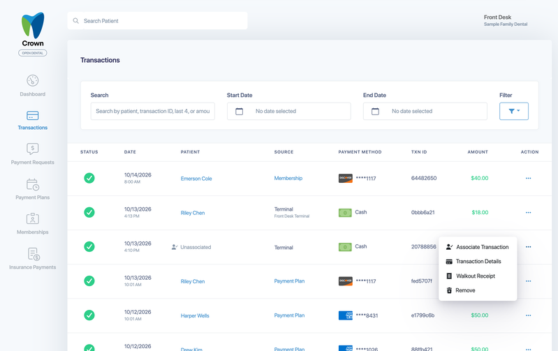Open Riley Chen link on 4:13 PM row
The width and height of the screenshot is (558, 351).
[x=193, y=213]
